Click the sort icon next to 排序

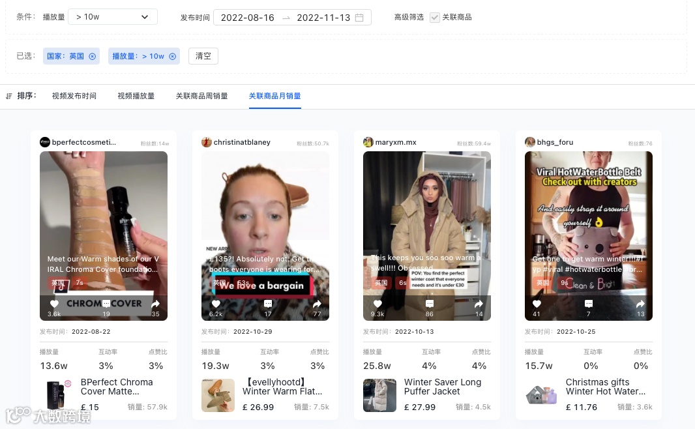(x=9, y=95)
